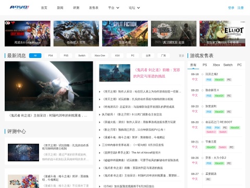Select the Xbox release schedule tab
Image resolution: width=250 pixels, height=188 pixels.
(216, 65)
